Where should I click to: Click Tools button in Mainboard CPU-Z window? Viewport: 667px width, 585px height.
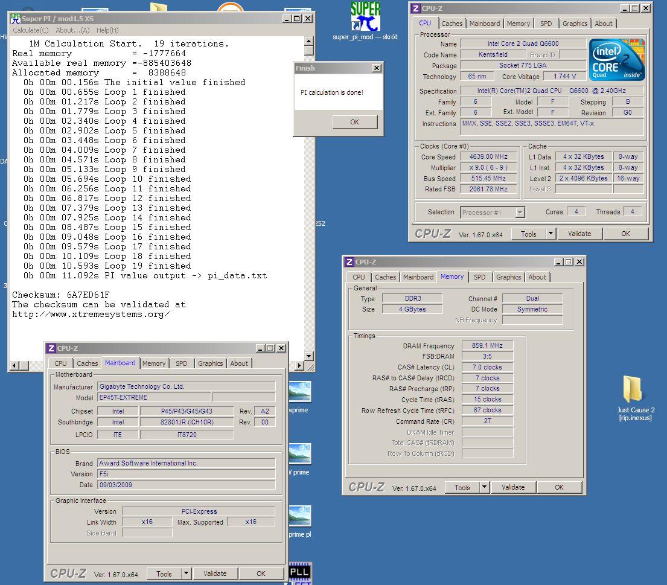164,574
